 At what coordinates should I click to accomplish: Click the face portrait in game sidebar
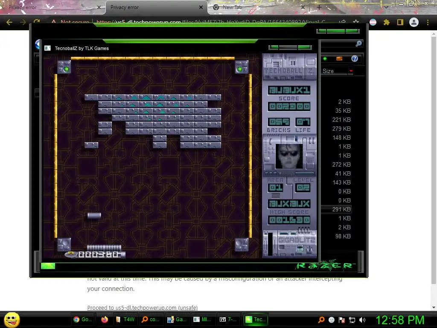[x=289, y=156]
